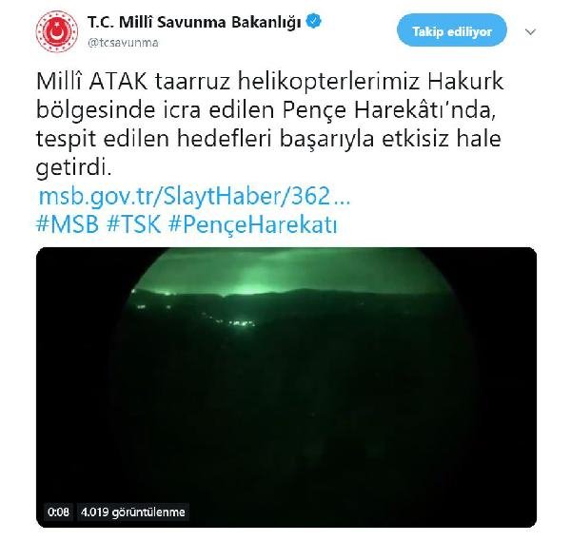The image size is (571, 541).
Task: Select the #PençeHarekatı hashtag
Action: [x=253, y=225]
